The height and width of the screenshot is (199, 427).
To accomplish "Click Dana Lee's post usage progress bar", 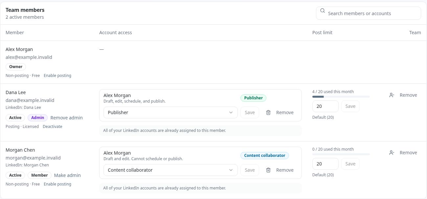I will point(341,97).
